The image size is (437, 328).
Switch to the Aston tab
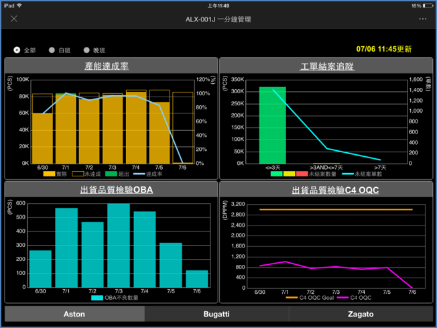point(74,314)
